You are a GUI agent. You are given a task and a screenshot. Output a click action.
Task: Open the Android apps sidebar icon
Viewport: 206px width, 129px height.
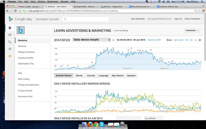pos(10,28)
